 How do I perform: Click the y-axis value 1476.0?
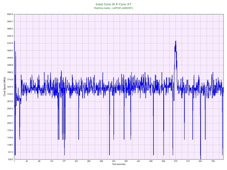pyautogui.click(x=10, y=137)
